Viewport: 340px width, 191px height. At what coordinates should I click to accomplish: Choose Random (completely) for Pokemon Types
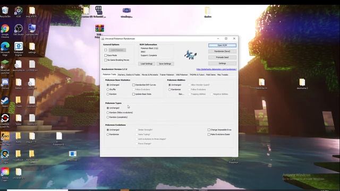pyautogui.click(x=108, y=117)
